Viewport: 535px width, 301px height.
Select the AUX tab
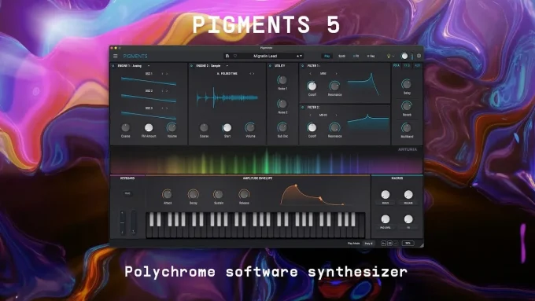(x=417, y=65)
